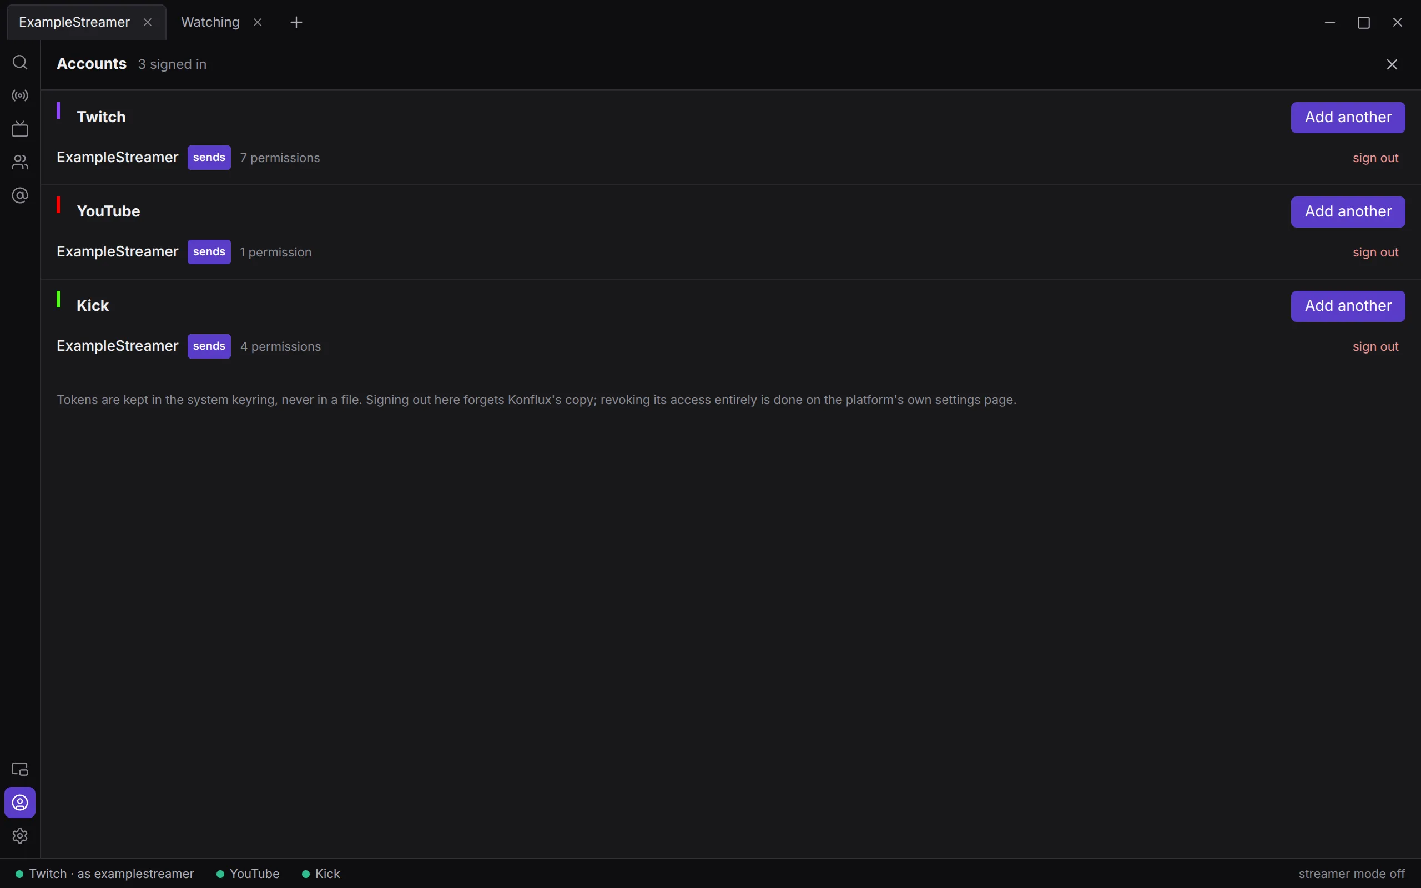Open the TV channels icon in sidebar

pyautogui.click(x=20, y=129)
